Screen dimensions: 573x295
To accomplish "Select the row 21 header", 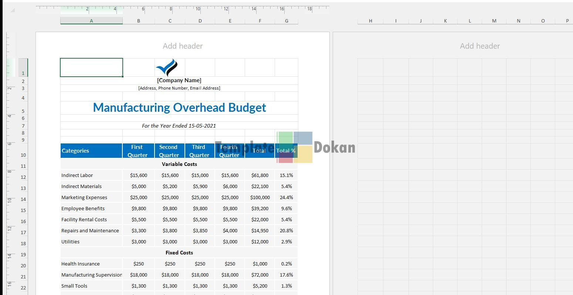I will point(23,277).
